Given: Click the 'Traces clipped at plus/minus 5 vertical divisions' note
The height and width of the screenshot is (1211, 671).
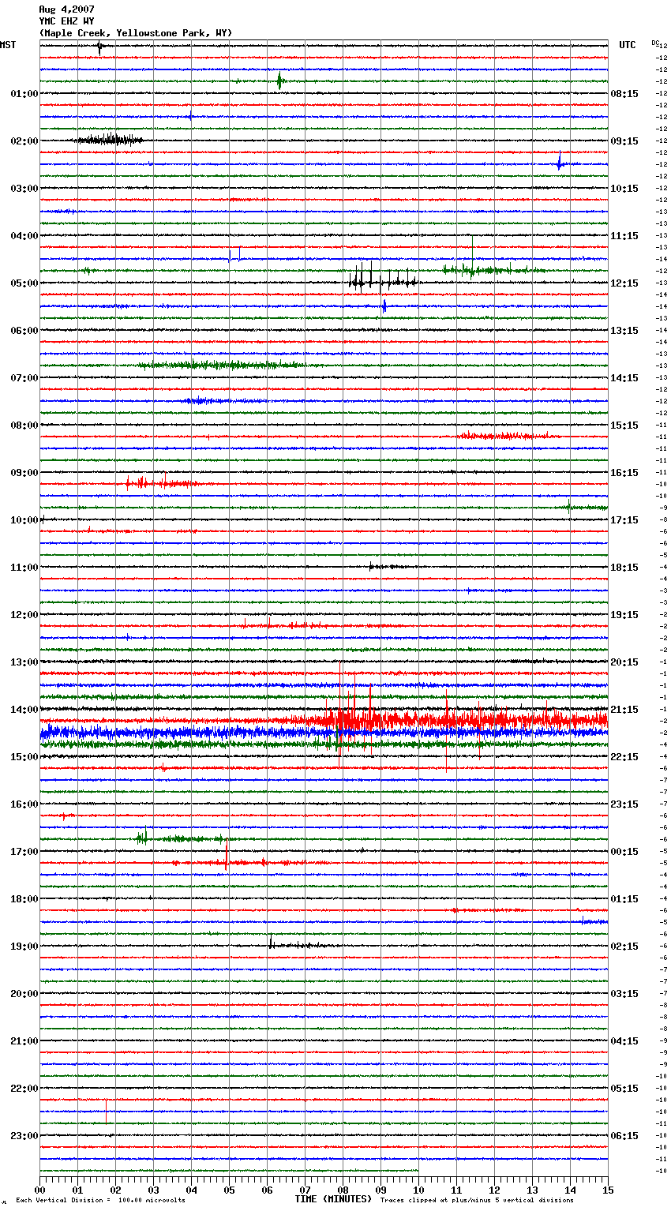Looking at the screenshot, I should [477, 1201].
